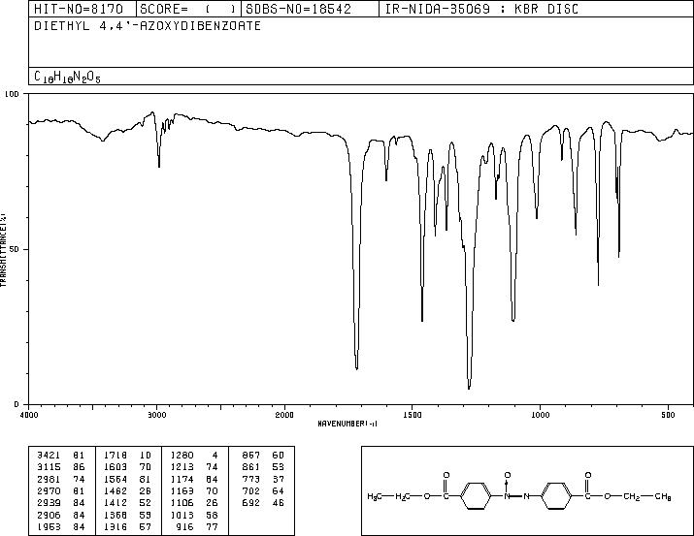
Task: Select peak table entry 2906
Action: 49,515
